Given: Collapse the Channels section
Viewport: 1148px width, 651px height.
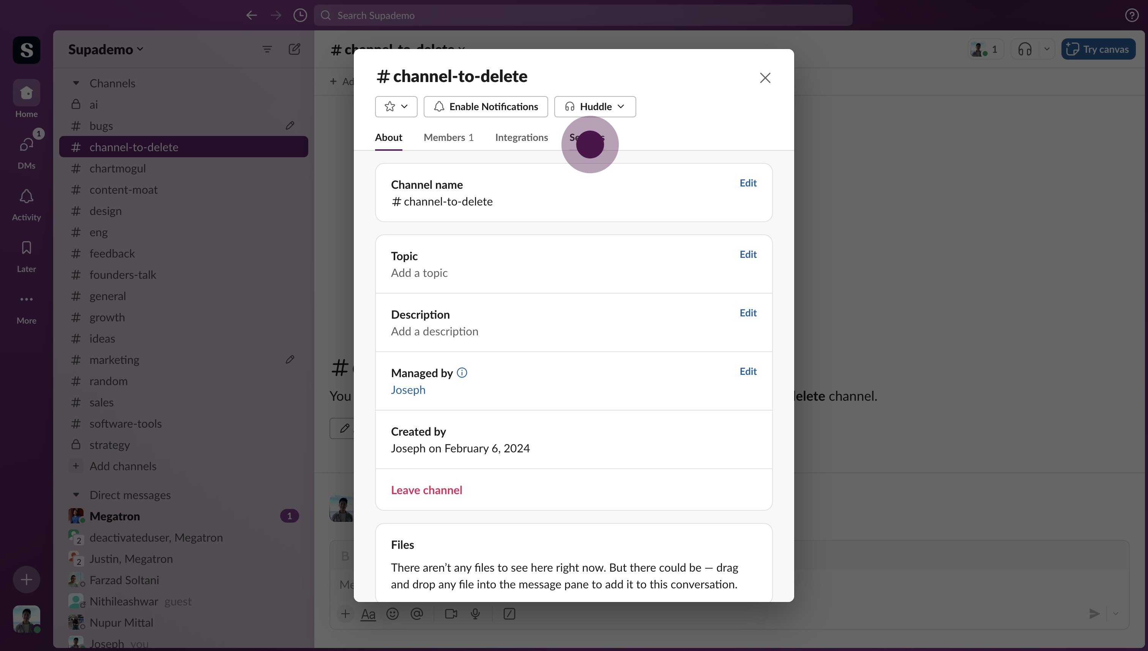Looking at the screenshot, I should tap(76, 83).
